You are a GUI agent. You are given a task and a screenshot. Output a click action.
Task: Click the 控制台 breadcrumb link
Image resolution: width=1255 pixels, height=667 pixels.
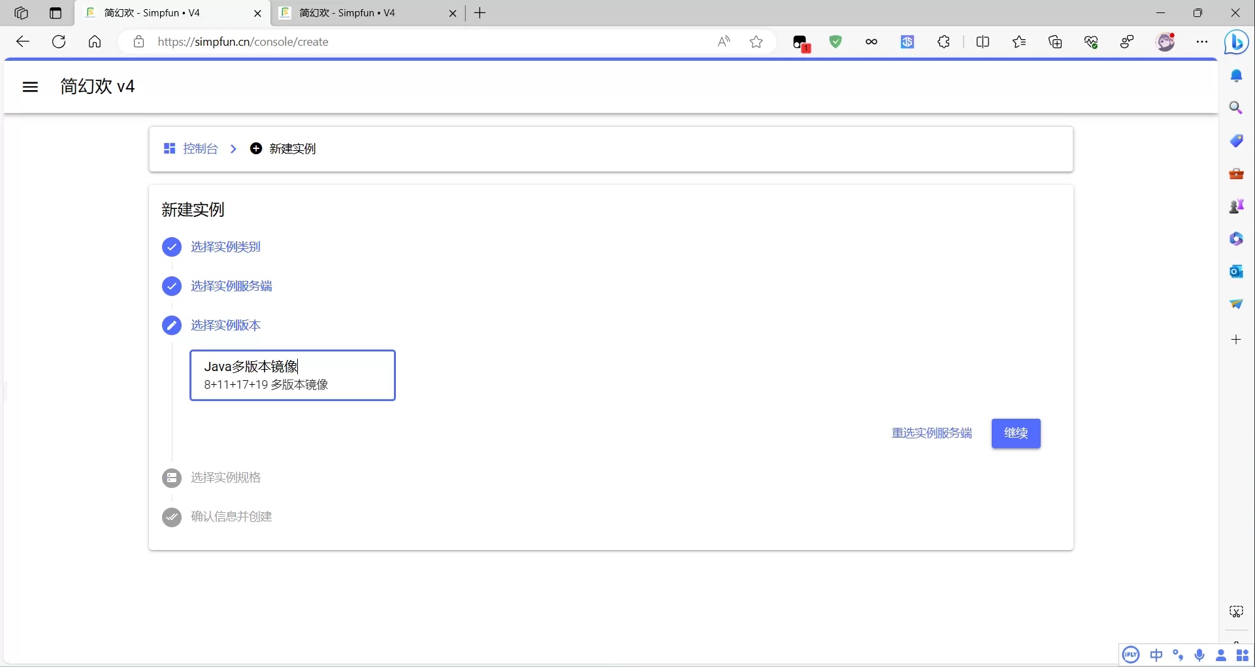coord(199,149)
